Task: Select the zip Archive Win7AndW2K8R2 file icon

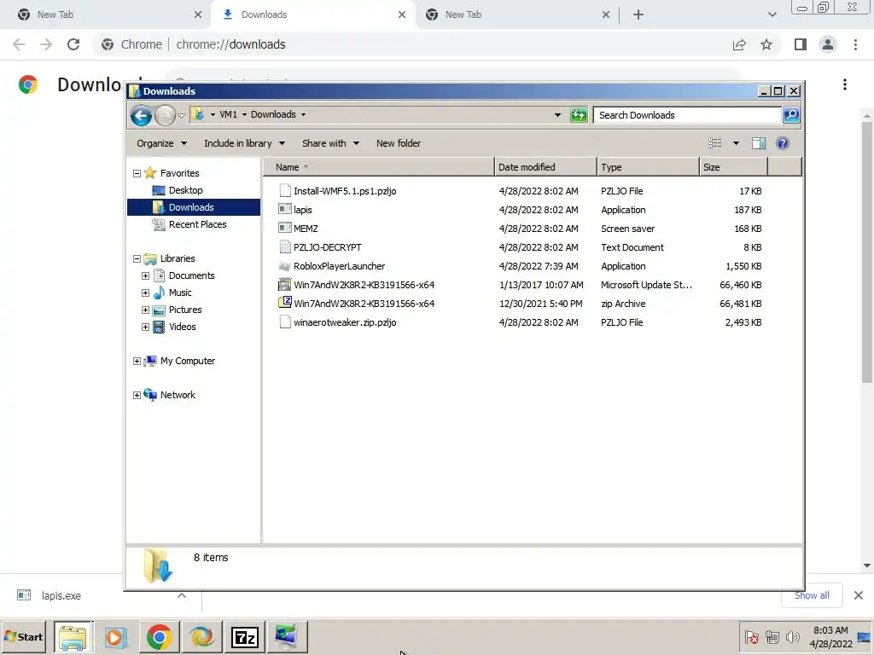Action: point(285,303)
